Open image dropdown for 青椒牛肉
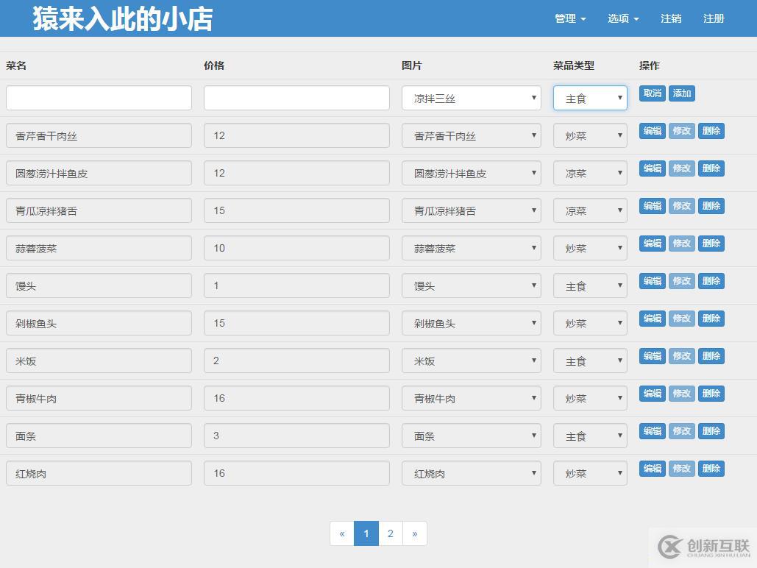Viewport: 757px width, 568px height. coord(471,398)
